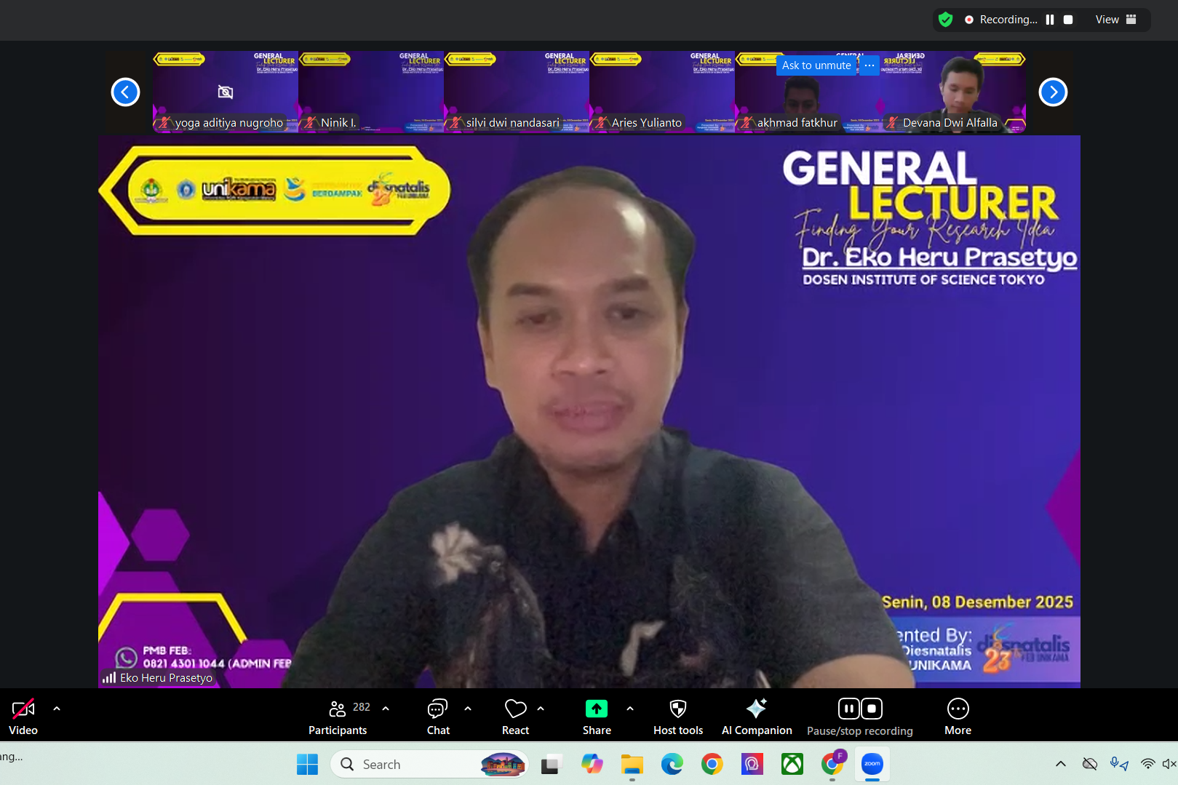
Task: Click Ask to unmute button
Action: (816, 65)
